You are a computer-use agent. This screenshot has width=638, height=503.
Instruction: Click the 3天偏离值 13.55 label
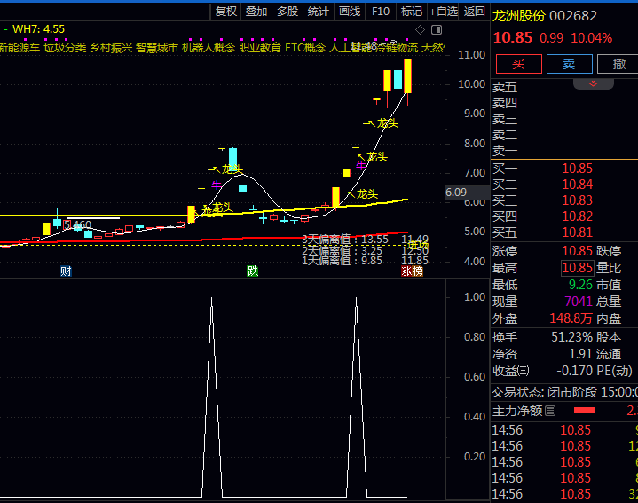pyautogui.click(x=345, y=240)
